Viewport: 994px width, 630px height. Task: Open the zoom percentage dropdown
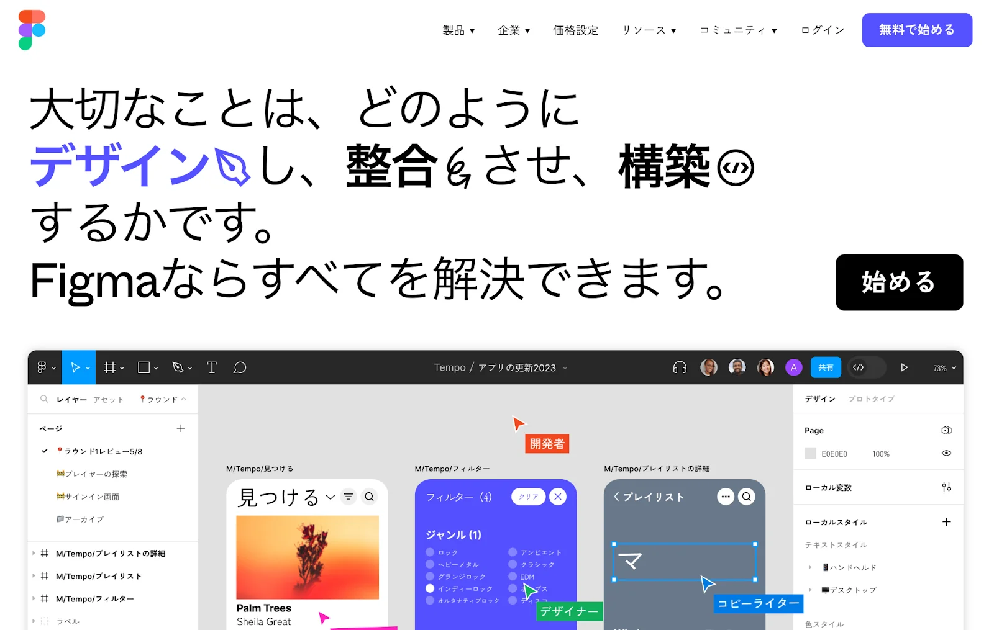coord(943,367)
